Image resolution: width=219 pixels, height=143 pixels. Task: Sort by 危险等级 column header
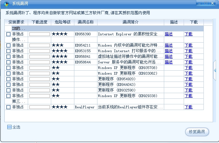click(x=62, y=22)
